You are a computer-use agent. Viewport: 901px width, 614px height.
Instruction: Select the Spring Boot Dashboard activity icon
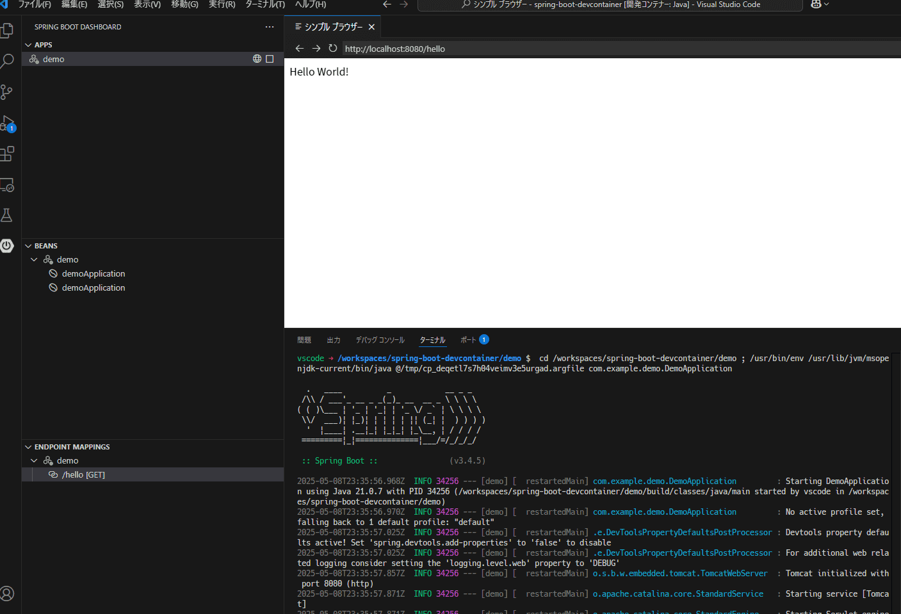click(8, 245)
